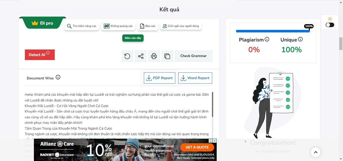Image resolution: width=343 pixels, height=161 pixels.
Task: Click the Check Grammar button
Action: (x=193, y=56)
